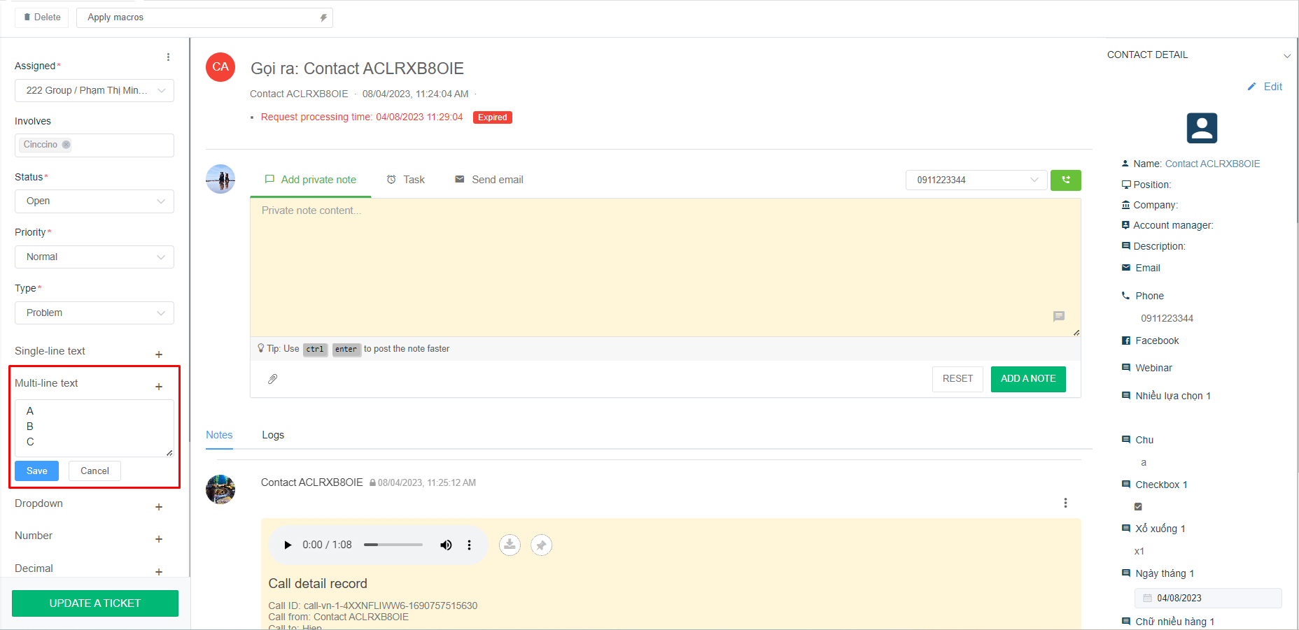Screen dimensions: 1299x630
Task: Open the Priority dropdown
Action: [94, 257]
